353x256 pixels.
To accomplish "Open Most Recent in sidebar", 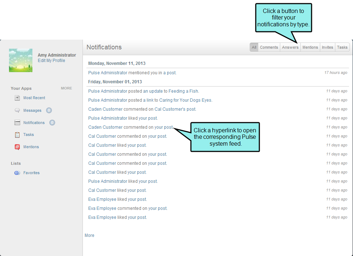I will (34, 98).
